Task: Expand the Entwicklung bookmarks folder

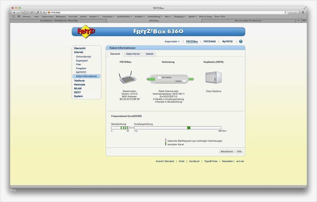Action: point(155,16)
